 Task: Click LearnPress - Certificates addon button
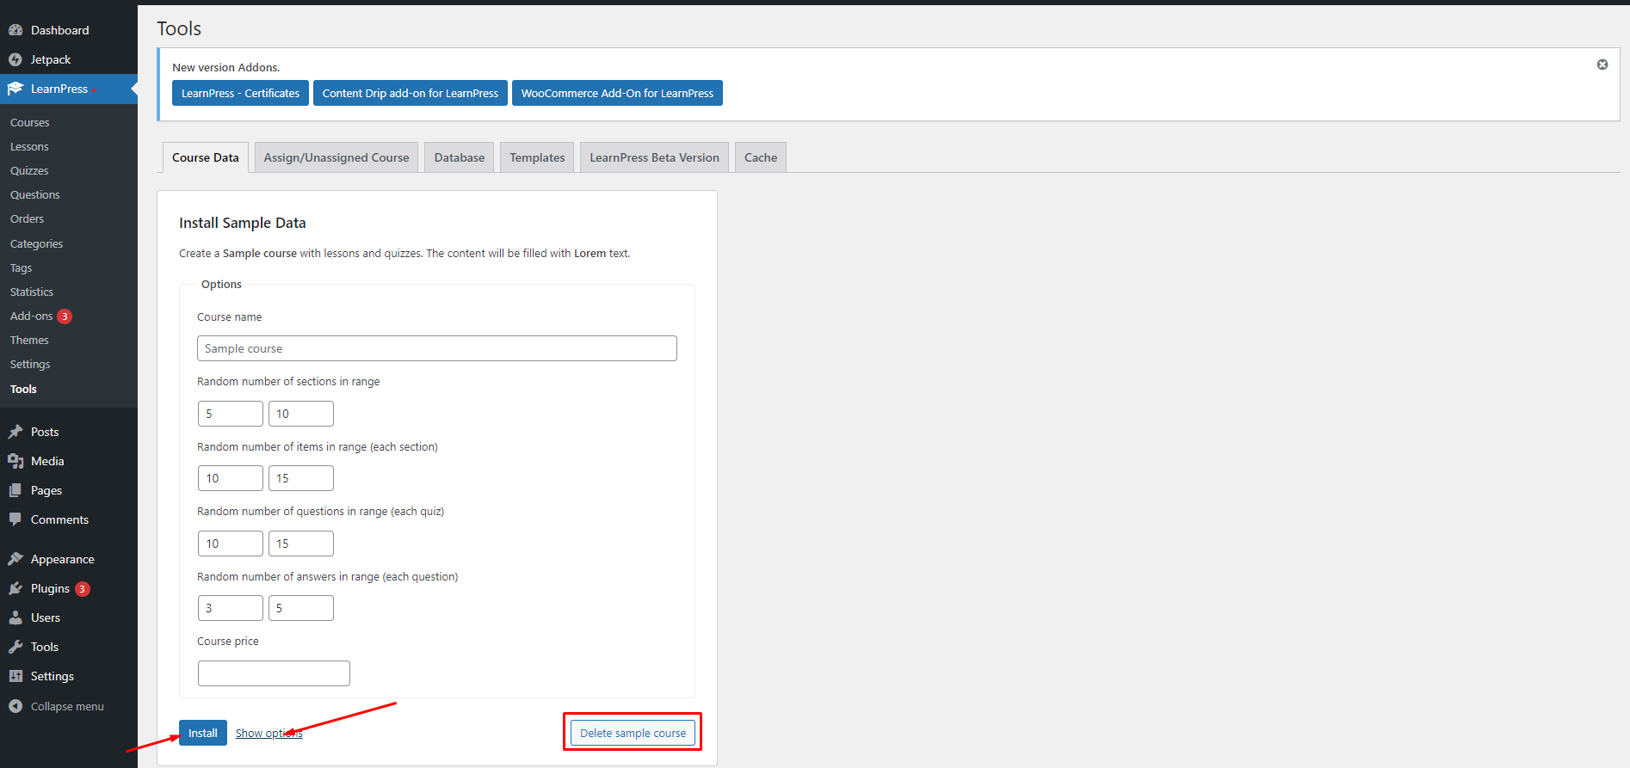240,93
